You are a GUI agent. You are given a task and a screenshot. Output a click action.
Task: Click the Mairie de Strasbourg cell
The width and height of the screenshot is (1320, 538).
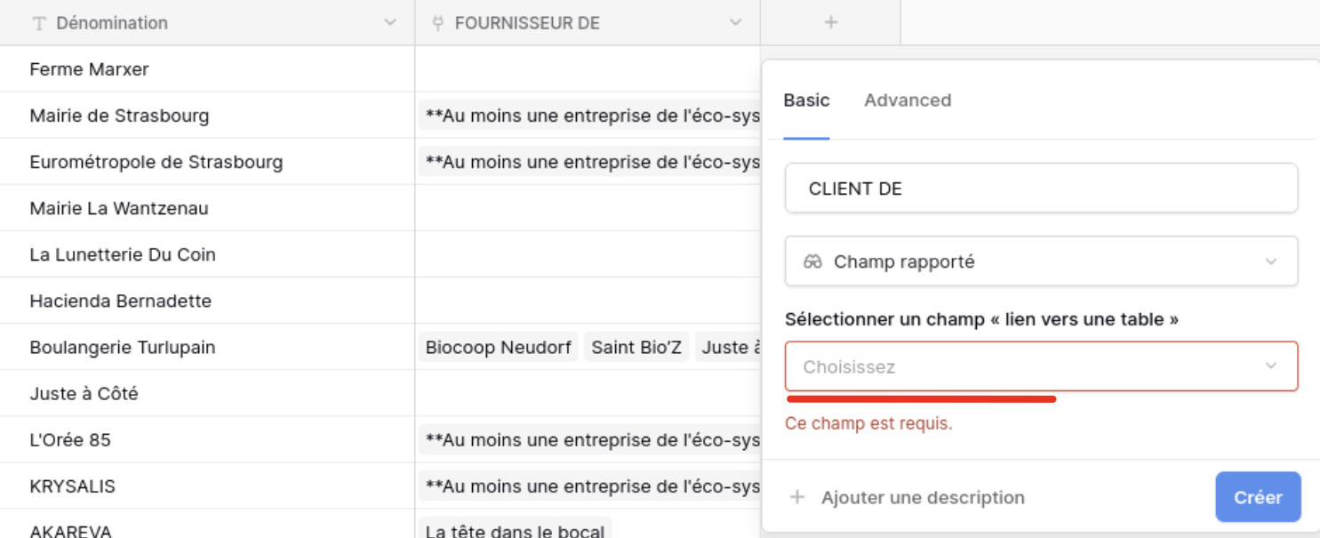coord(119,116)
